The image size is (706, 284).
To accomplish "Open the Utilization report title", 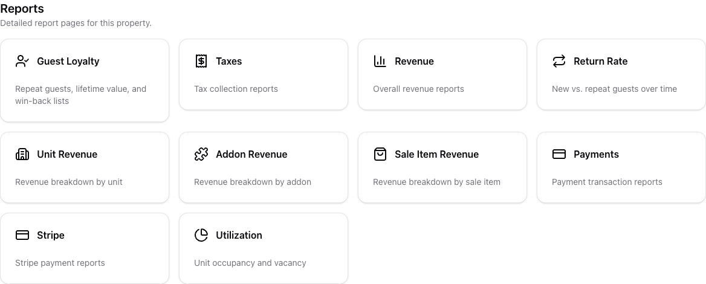I will pos(239,236).
